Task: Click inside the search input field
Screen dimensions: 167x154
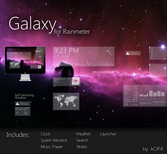Action: [x=102, y=72]
